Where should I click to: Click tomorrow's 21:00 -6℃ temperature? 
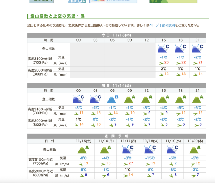click(x=197, y=108)
